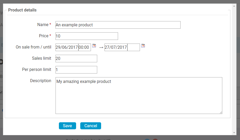Focus the Per person limit field

pyautogui.click(x=76, y=70)
